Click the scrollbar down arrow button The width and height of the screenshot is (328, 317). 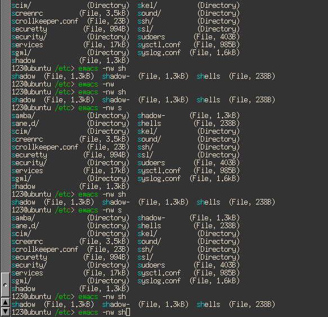[5, 311]
